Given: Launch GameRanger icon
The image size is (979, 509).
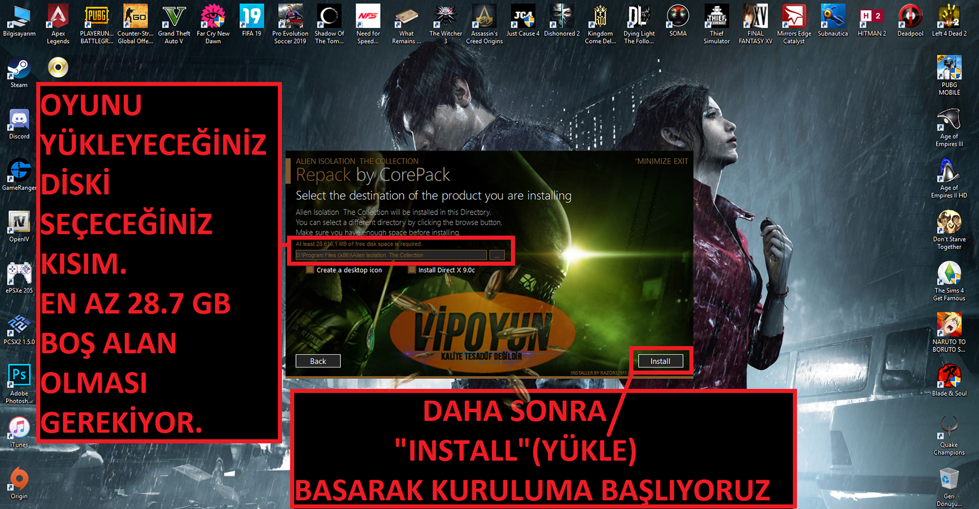Looking at the screenshot, I should click(x=19, y=175).
